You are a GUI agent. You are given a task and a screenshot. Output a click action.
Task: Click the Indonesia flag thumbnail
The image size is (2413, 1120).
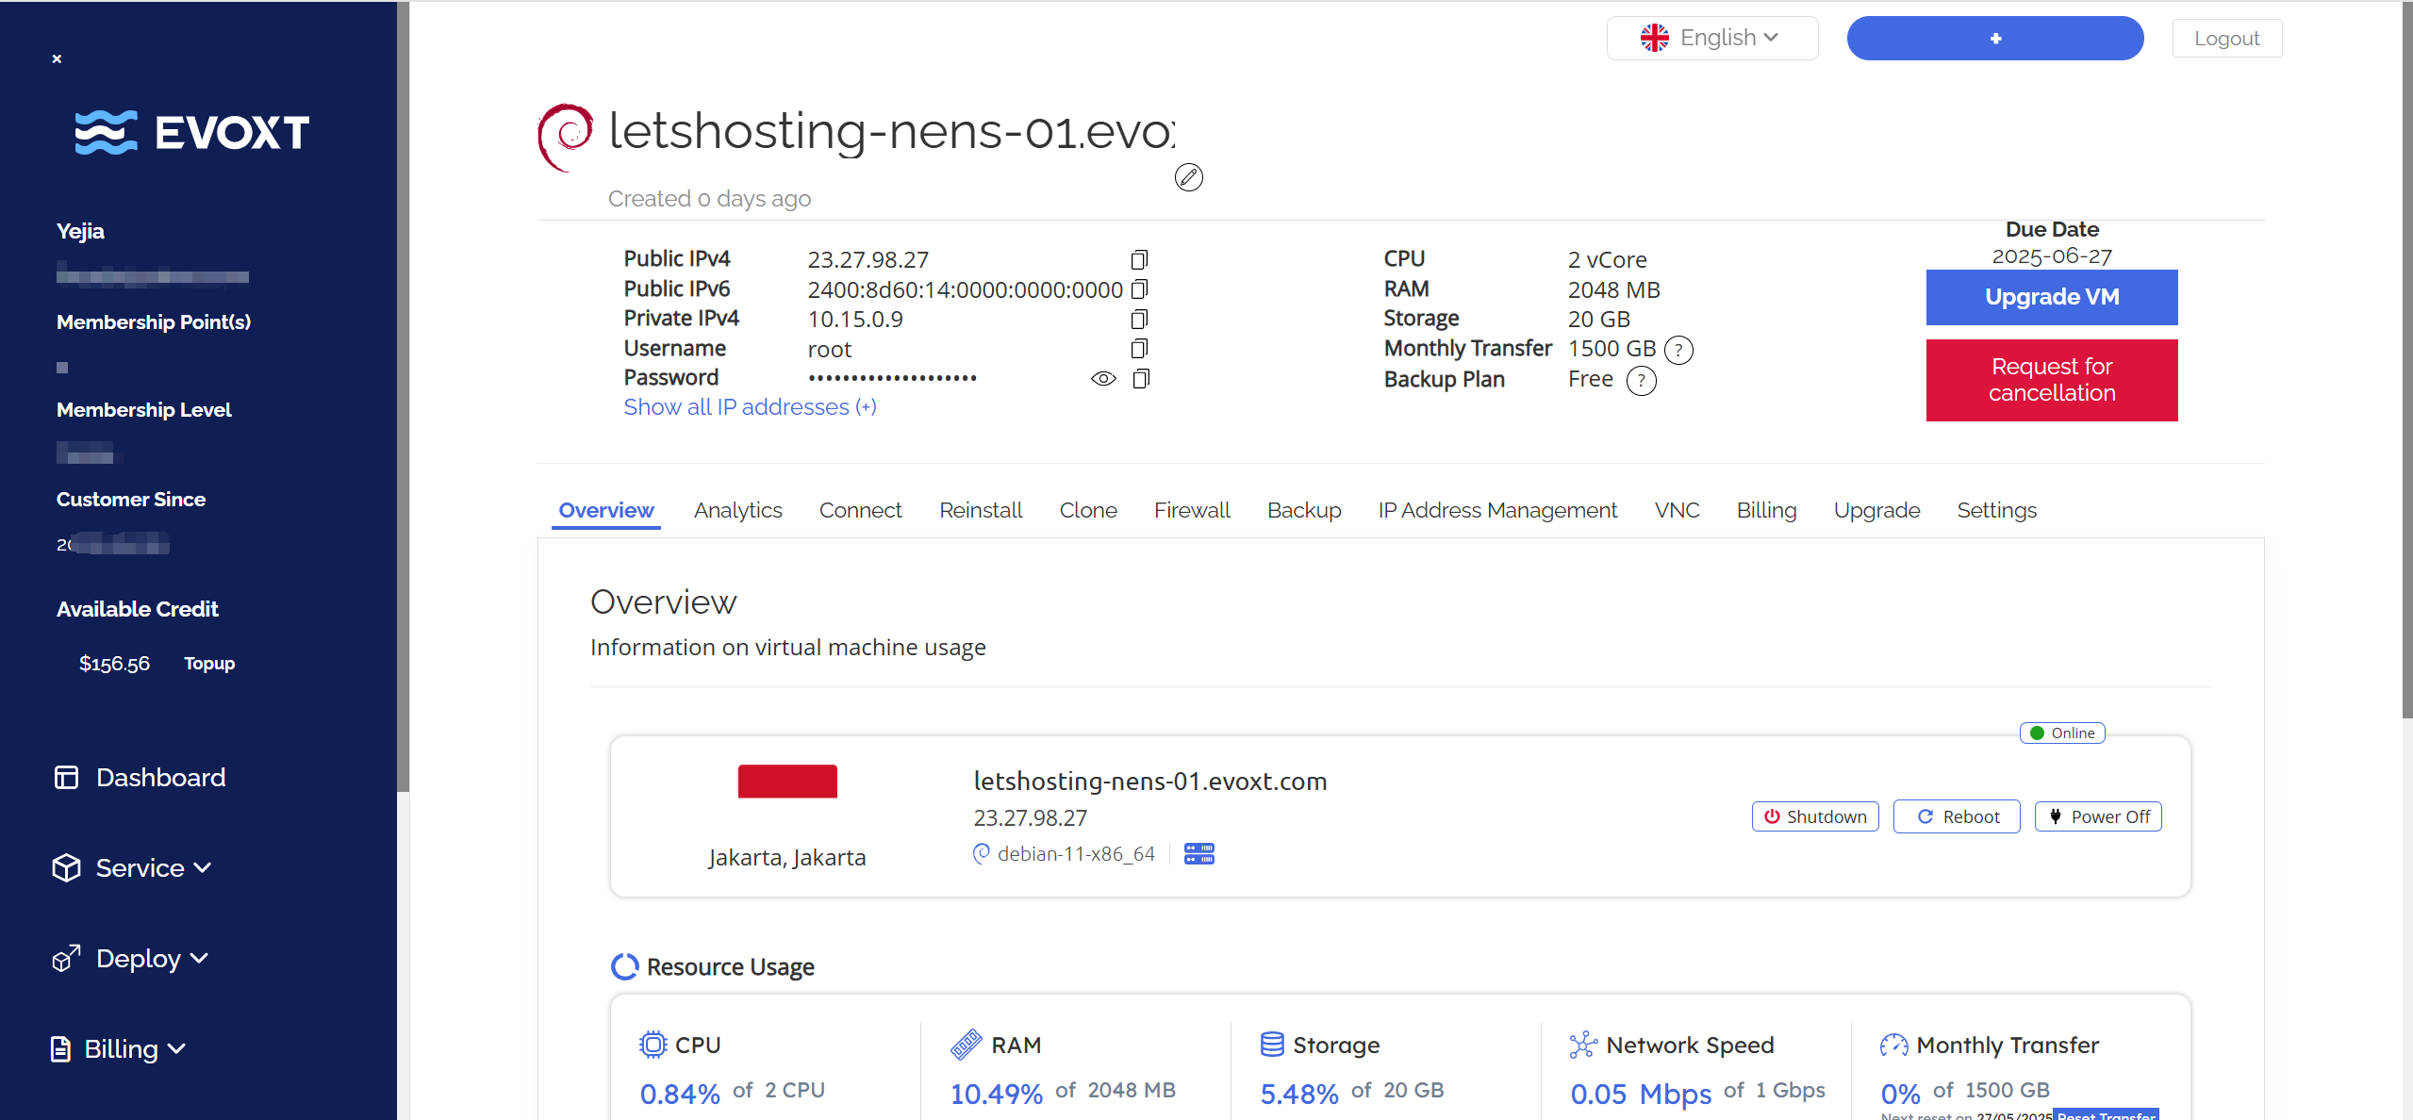(x=787, y=782)
